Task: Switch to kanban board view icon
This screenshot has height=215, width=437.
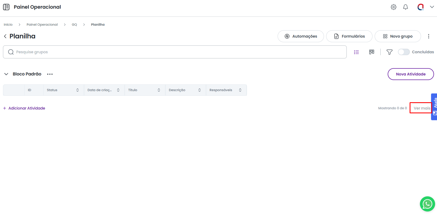Action: pyautogui.click(x=371, y=52)
